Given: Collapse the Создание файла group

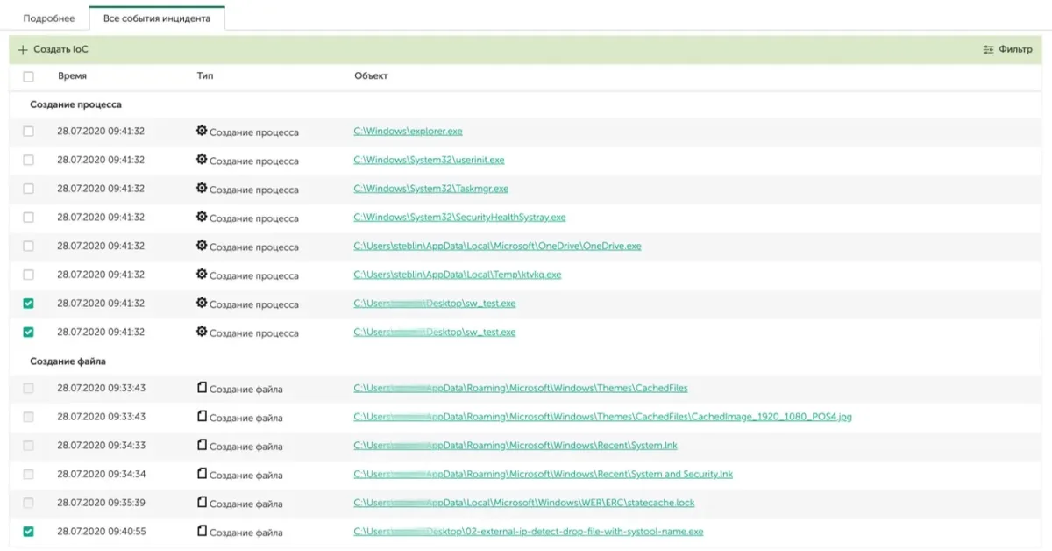Looking at the screenshot, I should pyautogui.click(x=68, y=361).
